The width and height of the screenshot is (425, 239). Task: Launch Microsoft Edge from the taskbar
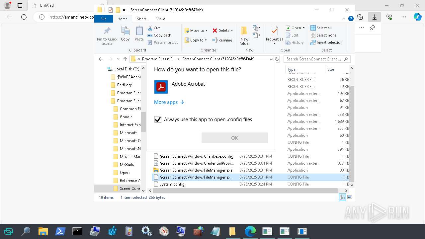click(x=250, y=231)
